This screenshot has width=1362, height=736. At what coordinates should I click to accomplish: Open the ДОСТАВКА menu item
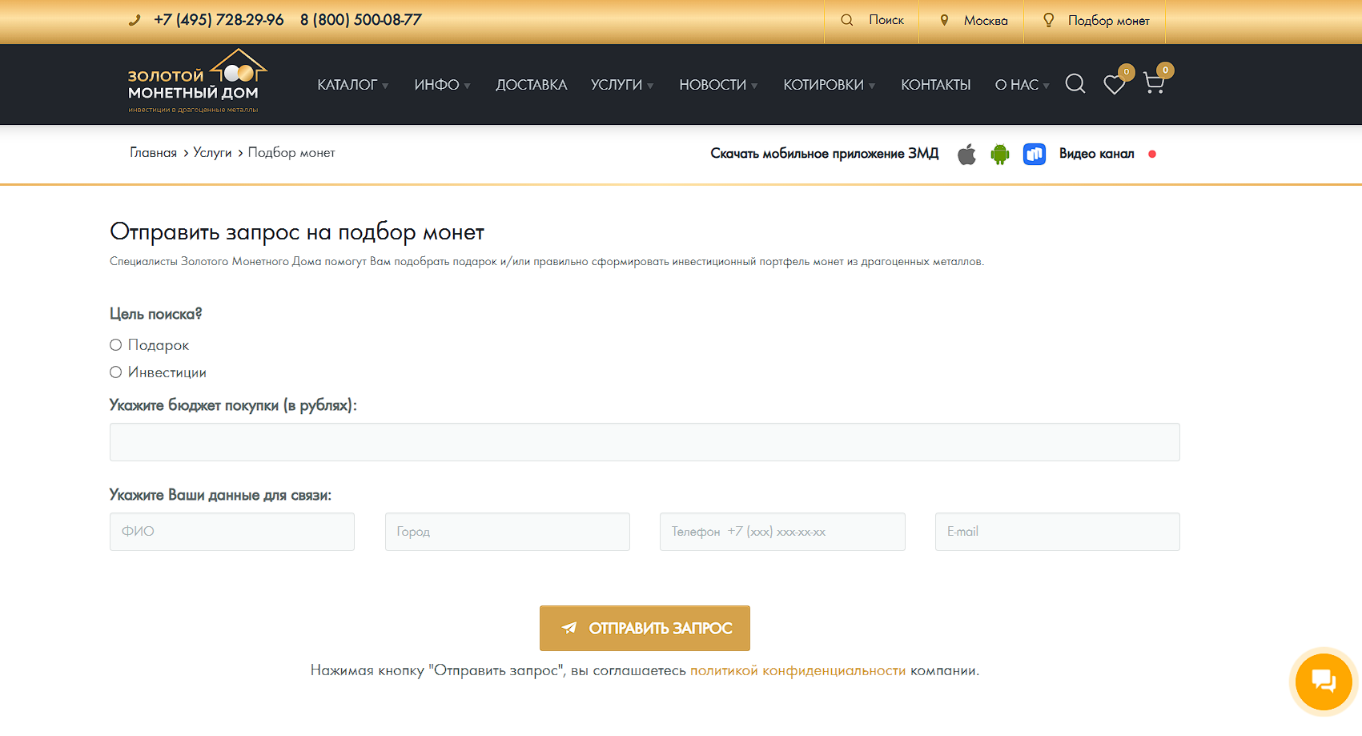click(531, 85)
